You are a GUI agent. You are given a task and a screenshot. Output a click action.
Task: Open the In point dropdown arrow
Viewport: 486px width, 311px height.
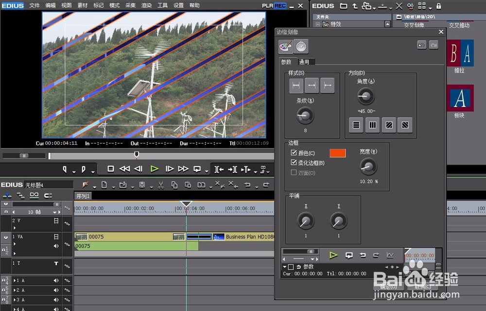(x=74, y=172)
